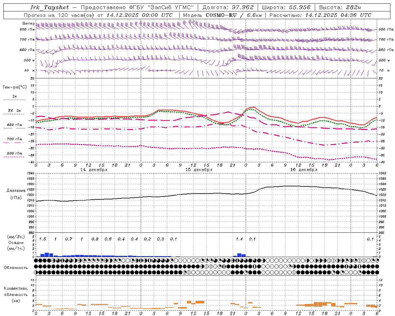Click the station name Irk_Tayshet in header

(x=50, y=7)
